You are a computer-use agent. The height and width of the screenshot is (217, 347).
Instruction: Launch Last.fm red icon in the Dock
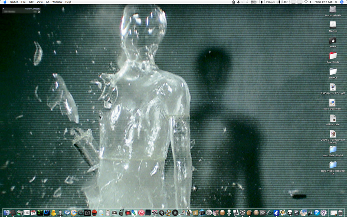tap(141, 213)
